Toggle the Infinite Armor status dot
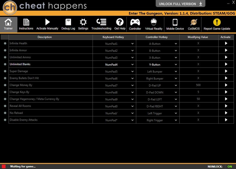Screen dimensions: 236x169 [x=5, y=50]
